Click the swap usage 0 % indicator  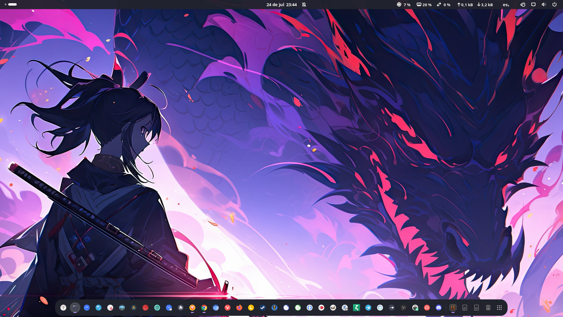point(443,5)
